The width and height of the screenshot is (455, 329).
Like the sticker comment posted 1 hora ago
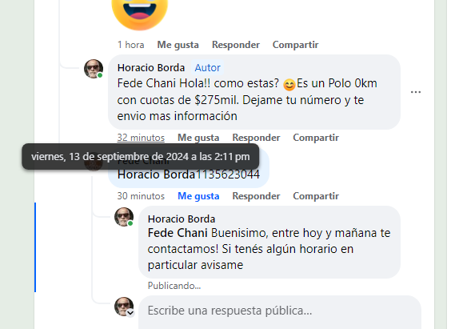(x=178, y=45)
